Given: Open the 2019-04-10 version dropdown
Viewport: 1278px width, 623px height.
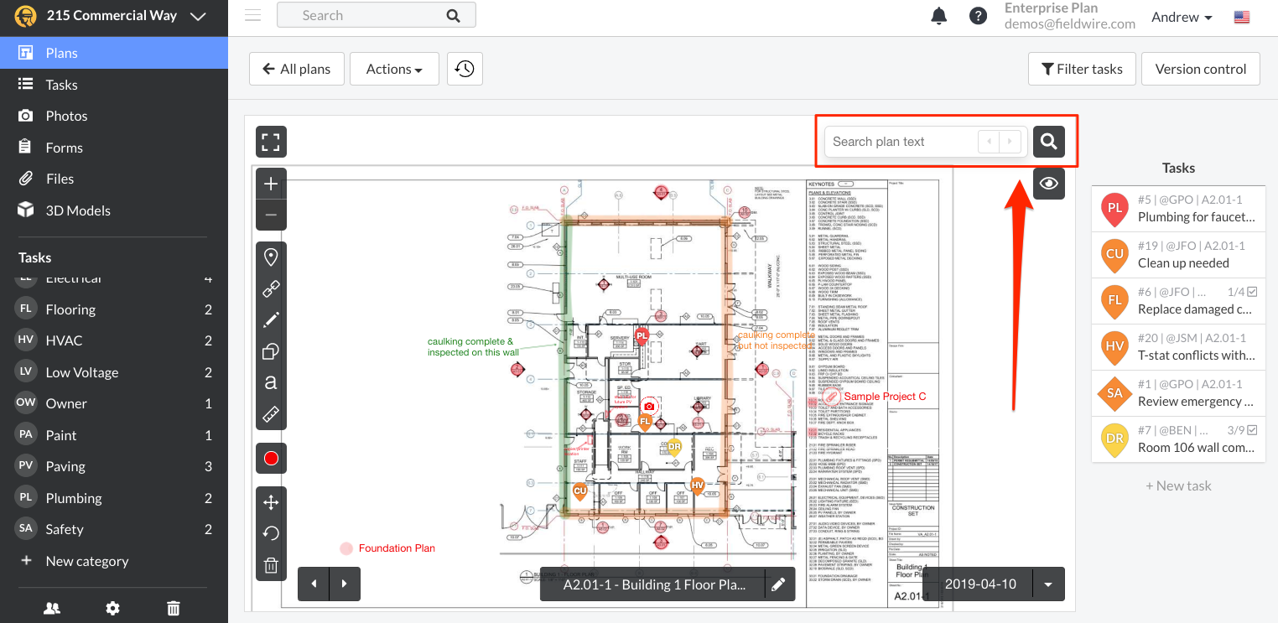Looking at the screenshot, I should click(1047, 584).
